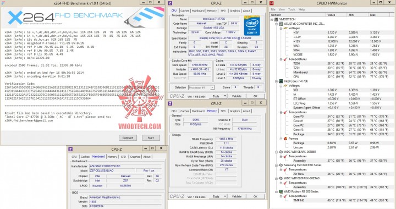Viewport: 396px width, 209px height.
Task: Open the Tools dropdown arrow in CPU-Z Memory window
Action: pyautogui.click(x=225, y=196)
